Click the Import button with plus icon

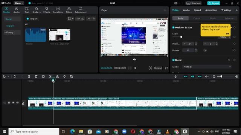pyautogui.click(x=32, y=19)
